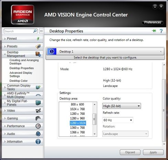Expand the Audio section

coord(5,134)
